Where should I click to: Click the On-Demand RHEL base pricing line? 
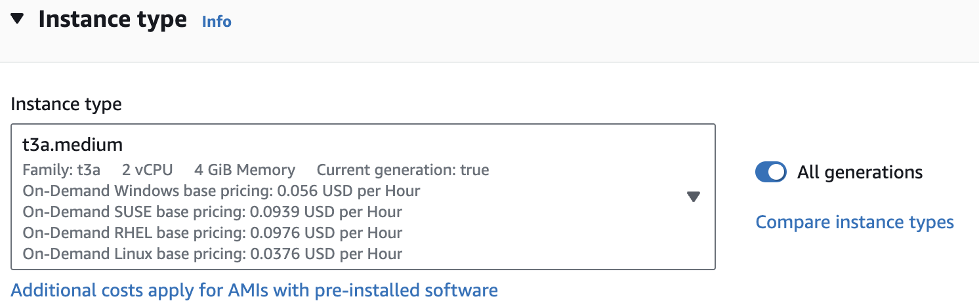click(212, 233)
